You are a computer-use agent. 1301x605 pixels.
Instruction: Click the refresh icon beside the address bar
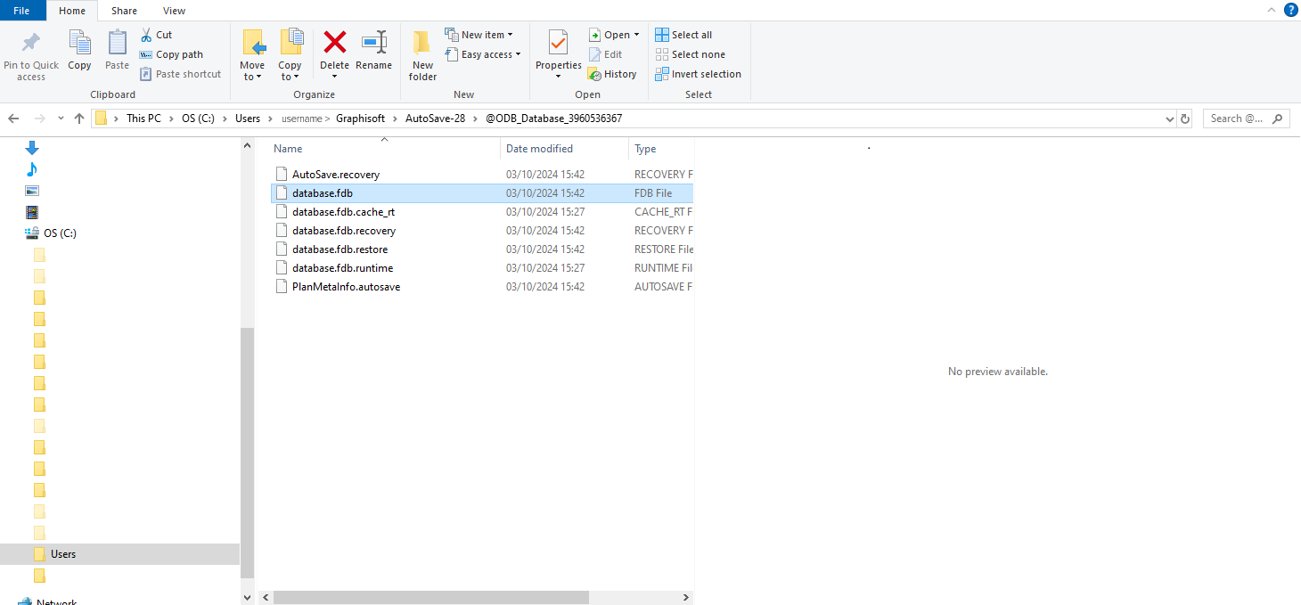(x=1184, y=118)
